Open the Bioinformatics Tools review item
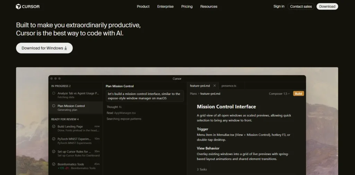Screen dimensions: 355x175 click(76, 166)
